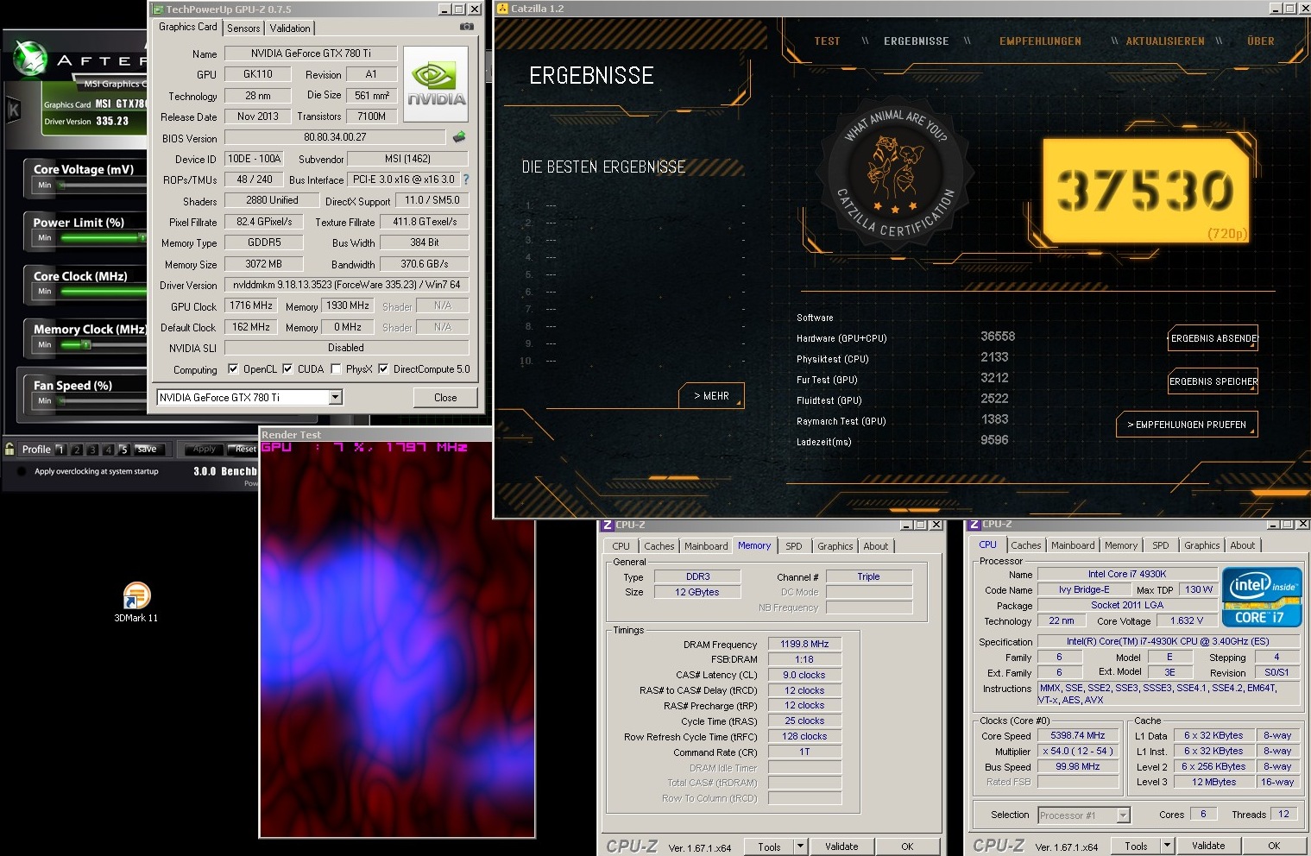The image size is (1311, 856).
Task: Click the Render Test window preview
Action: click(397, 639)
